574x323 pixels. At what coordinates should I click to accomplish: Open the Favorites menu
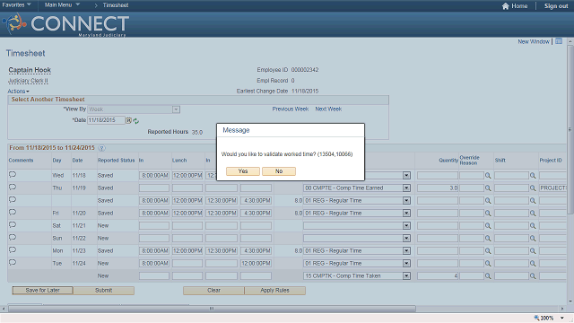coord(16,4)
